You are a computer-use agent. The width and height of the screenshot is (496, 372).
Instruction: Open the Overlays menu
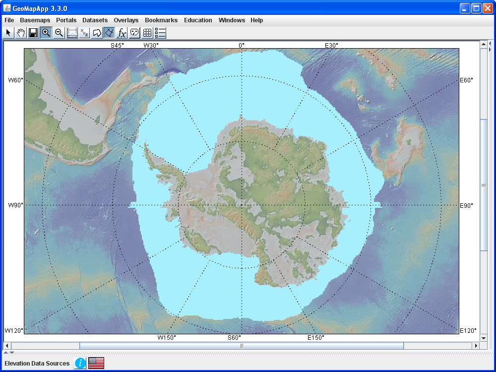click(x=126, y=20)
